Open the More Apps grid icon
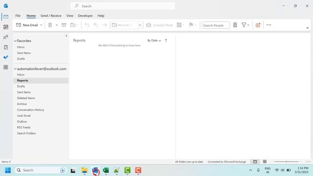 pyautogui.click(x=6, y=67)
